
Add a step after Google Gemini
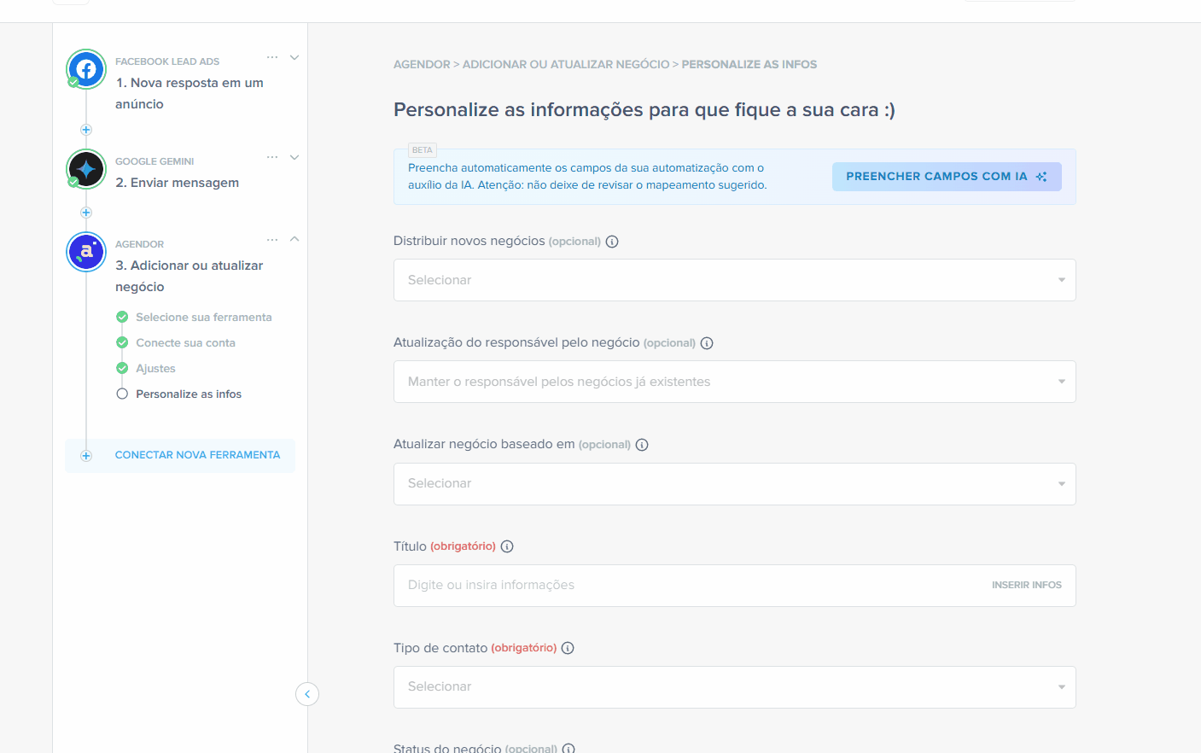(86, 213)
